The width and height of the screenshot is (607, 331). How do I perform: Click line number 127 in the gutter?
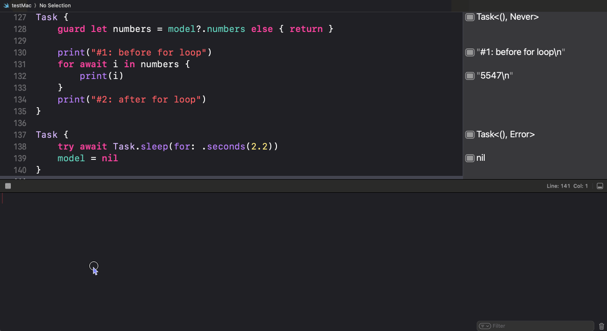point(20,17)
